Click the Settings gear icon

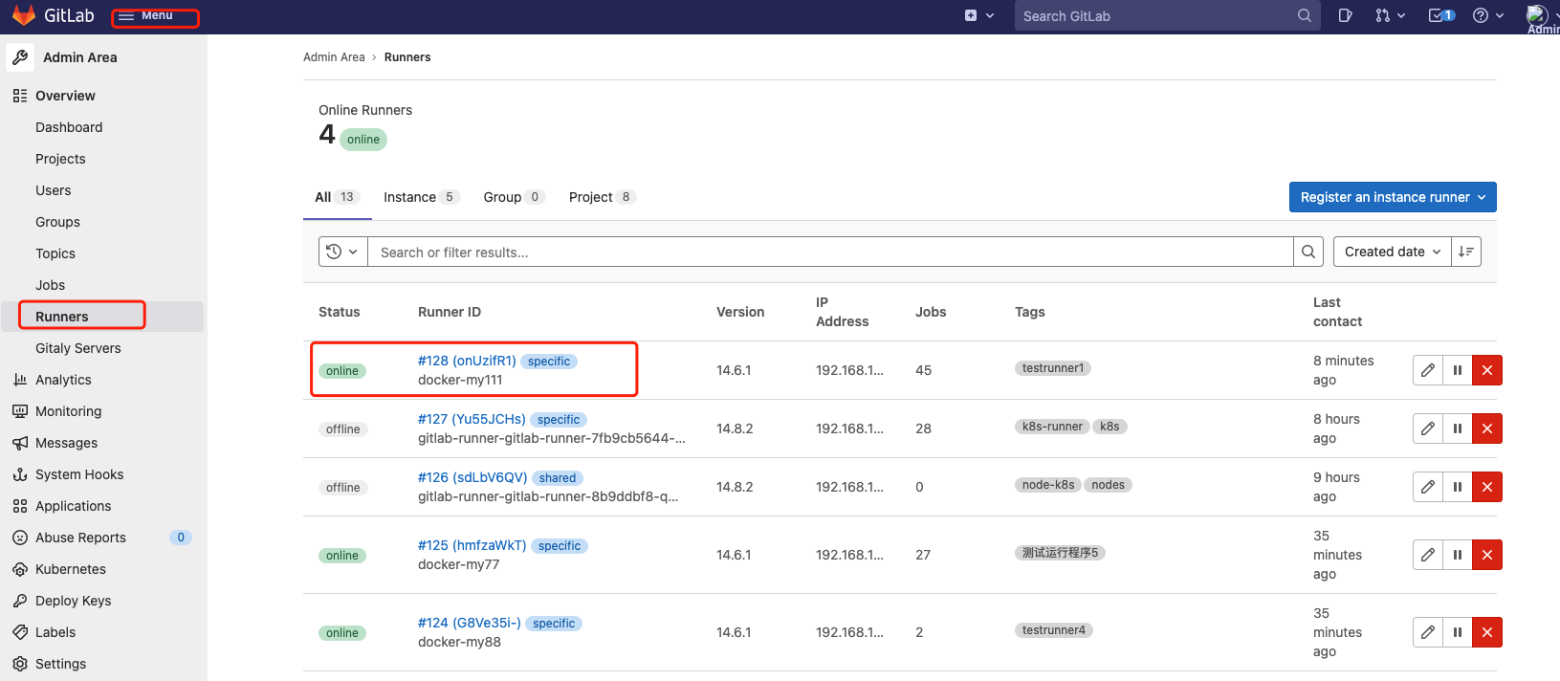[20, 664]
